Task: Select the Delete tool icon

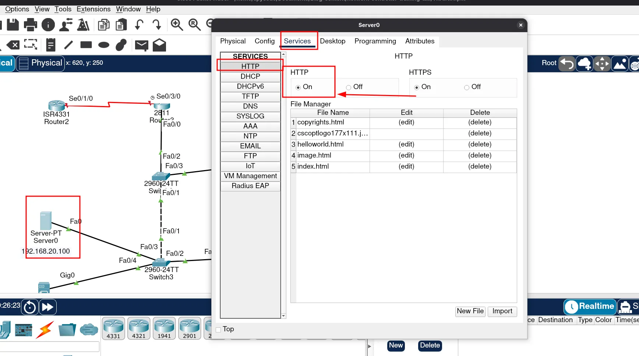Action: point(13,45)
